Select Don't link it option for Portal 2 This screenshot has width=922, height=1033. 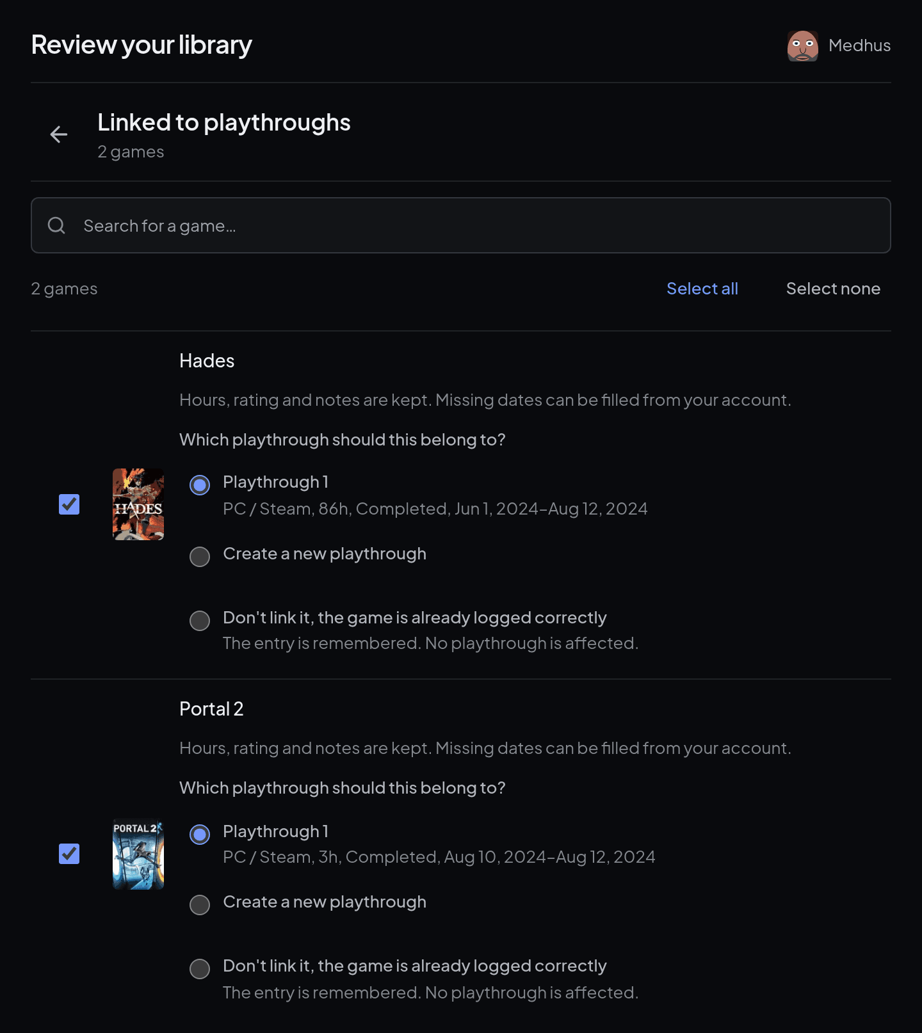(x=200, y=969)
